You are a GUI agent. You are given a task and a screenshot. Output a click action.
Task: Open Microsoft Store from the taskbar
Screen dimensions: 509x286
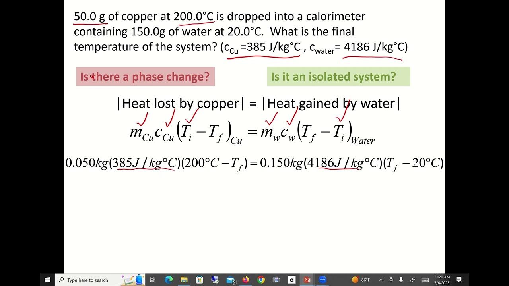tap(199, 280)
